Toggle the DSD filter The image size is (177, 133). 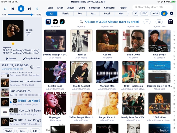145,13
